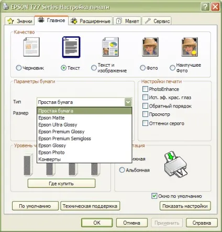Click the first ink level cartridge

(x=28, y=164)
